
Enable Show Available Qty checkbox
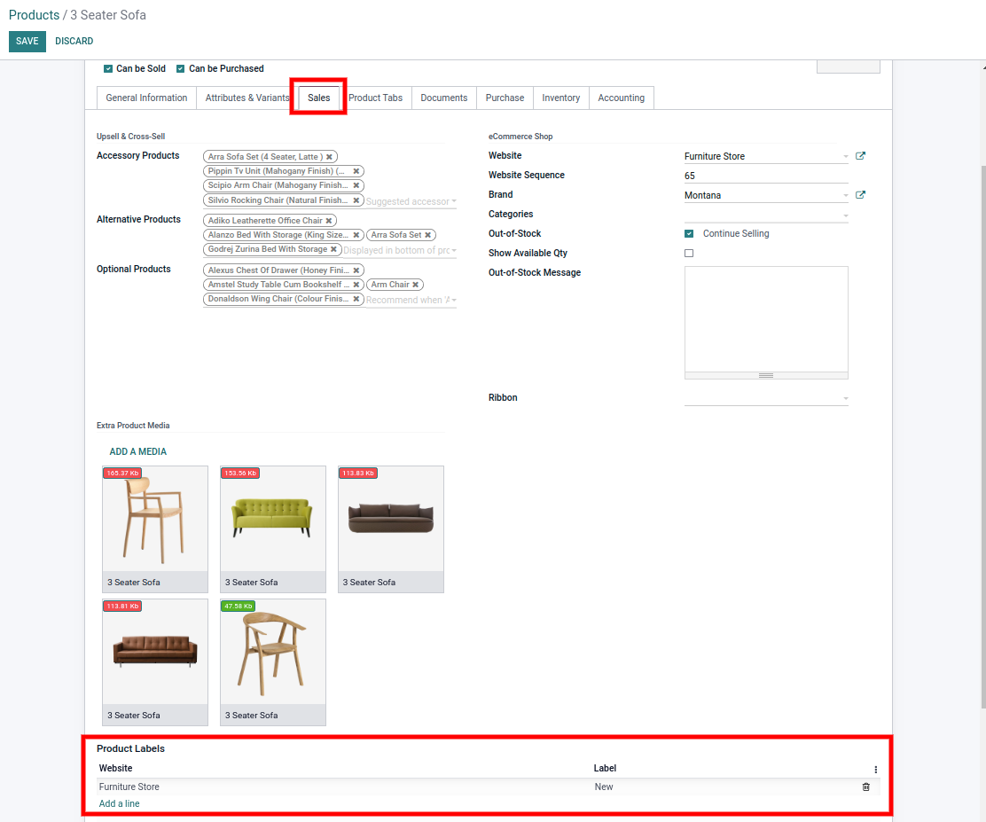[689, 254]
